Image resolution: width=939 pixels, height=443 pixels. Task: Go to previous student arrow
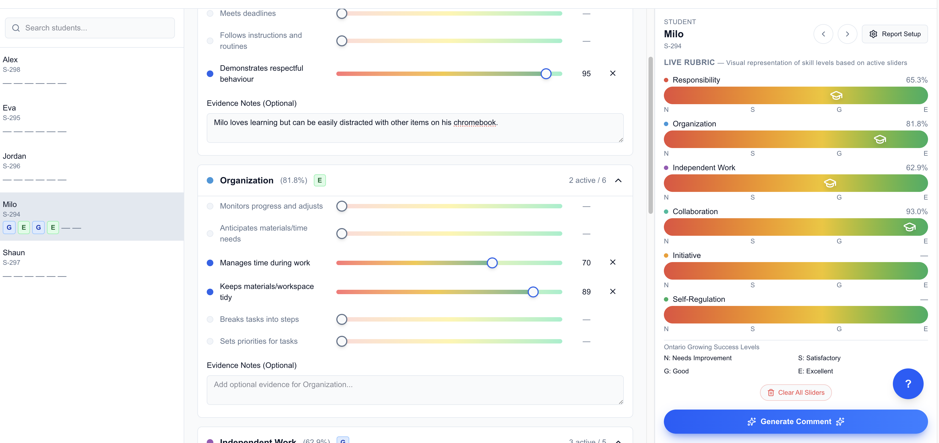823,34
